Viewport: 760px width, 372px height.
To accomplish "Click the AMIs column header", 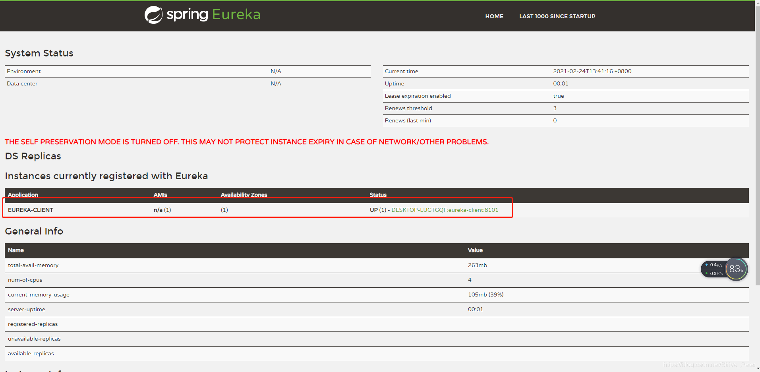I will tap(161, 195).
